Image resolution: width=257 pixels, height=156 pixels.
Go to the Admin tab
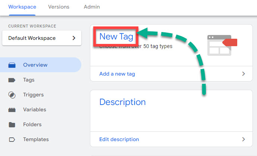(92, 7)
